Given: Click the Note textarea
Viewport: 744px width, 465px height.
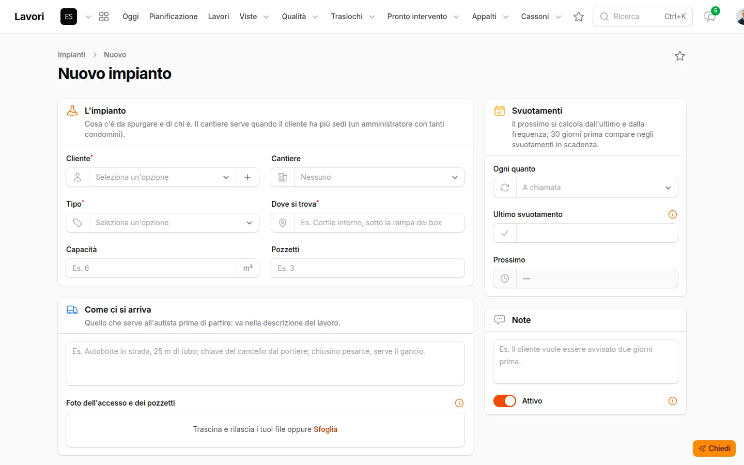Looking at the screenshot, I should [x=585, y=362].
